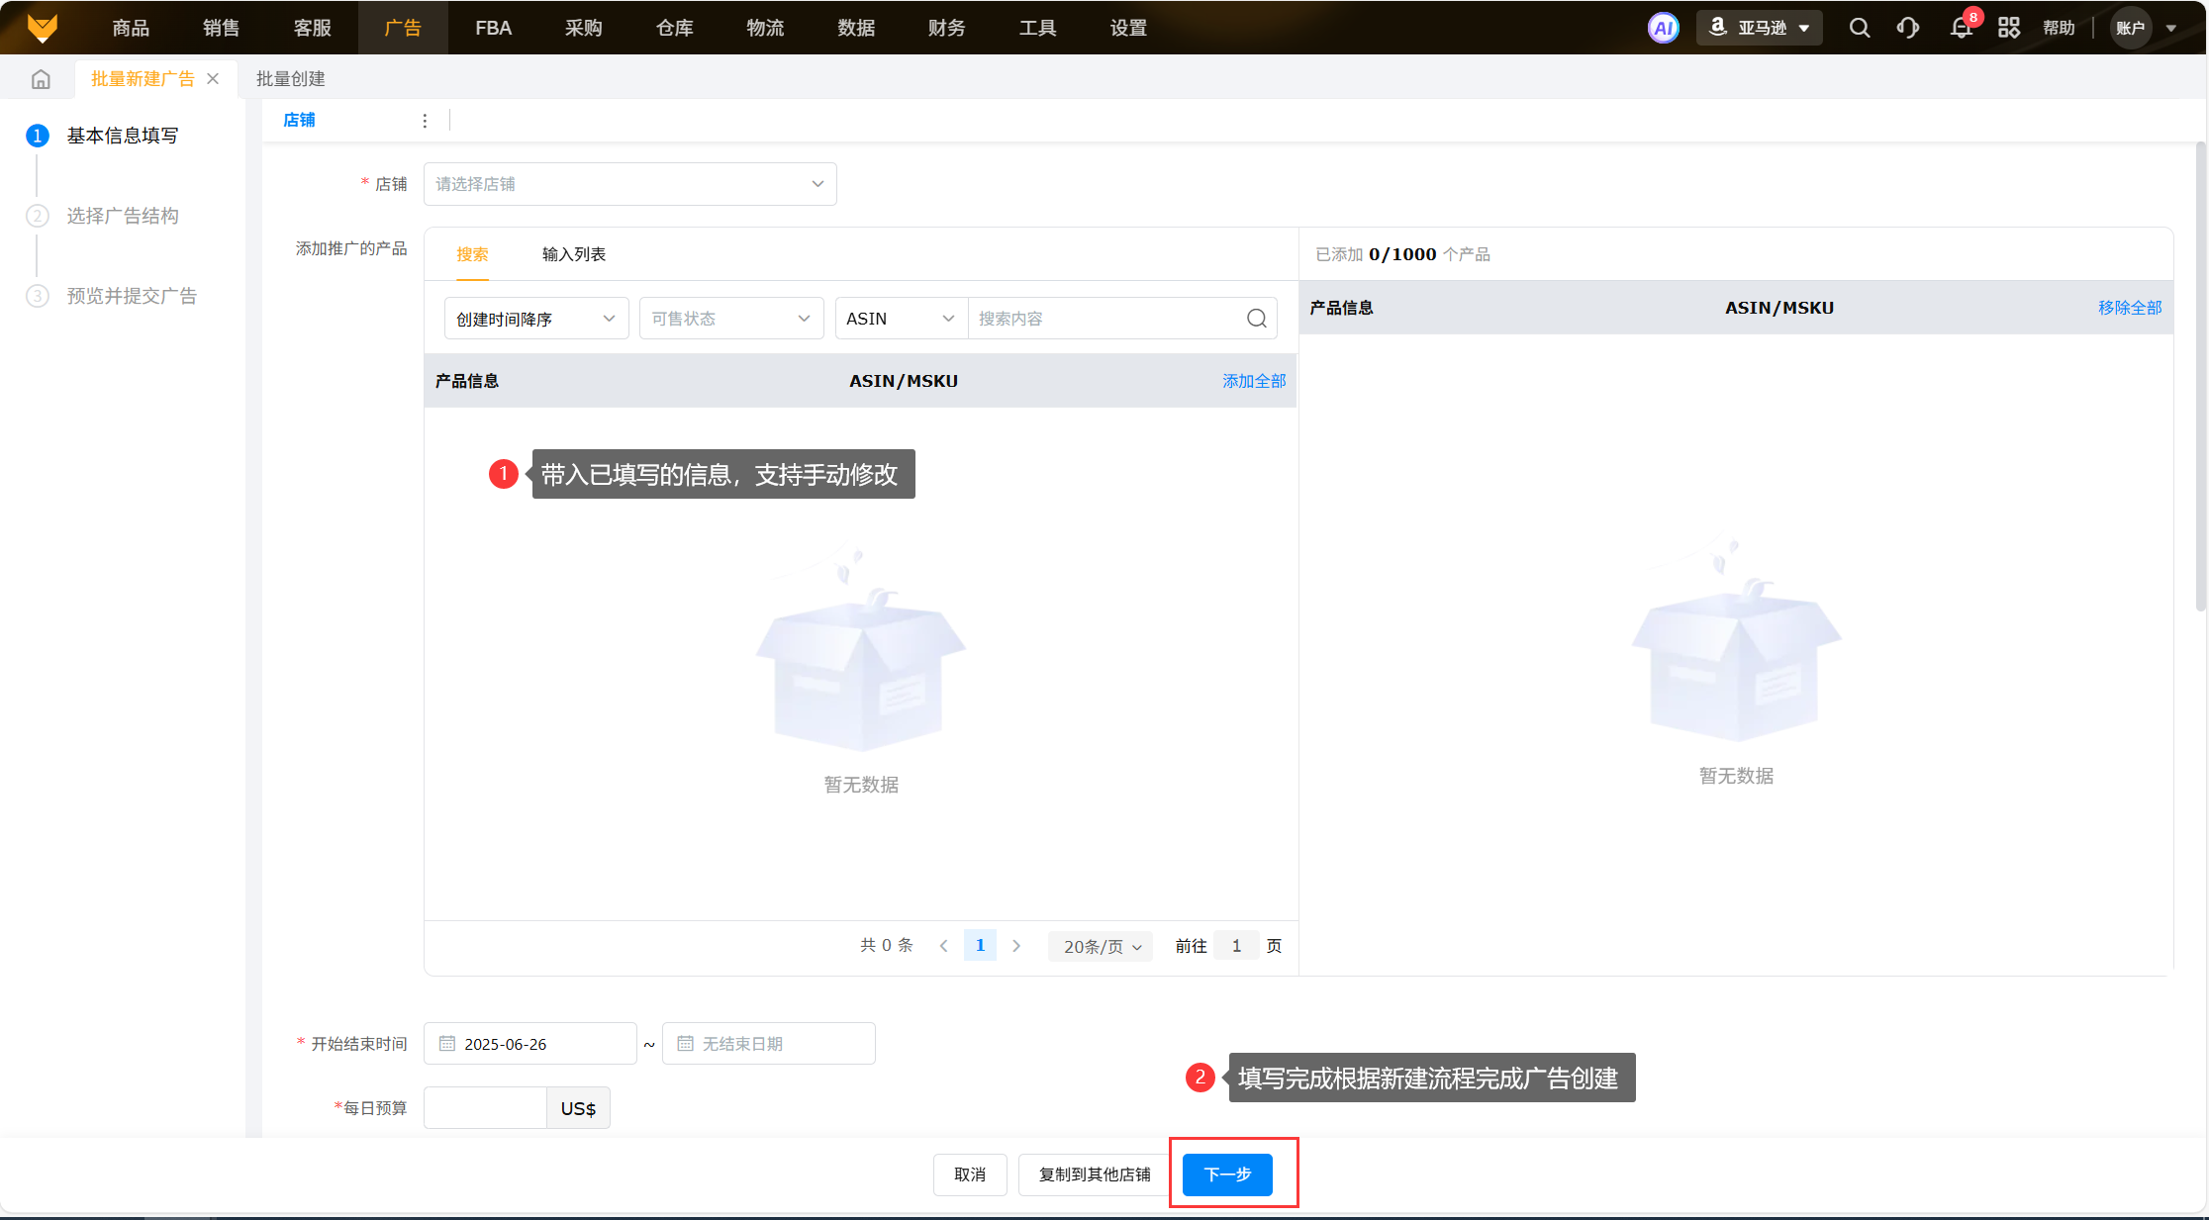Click the customer support headset icon

click(1907, 28)
